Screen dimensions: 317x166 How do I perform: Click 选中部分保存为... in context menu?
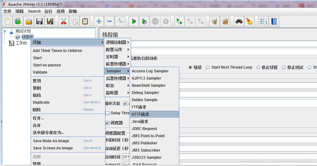(68, 132)
